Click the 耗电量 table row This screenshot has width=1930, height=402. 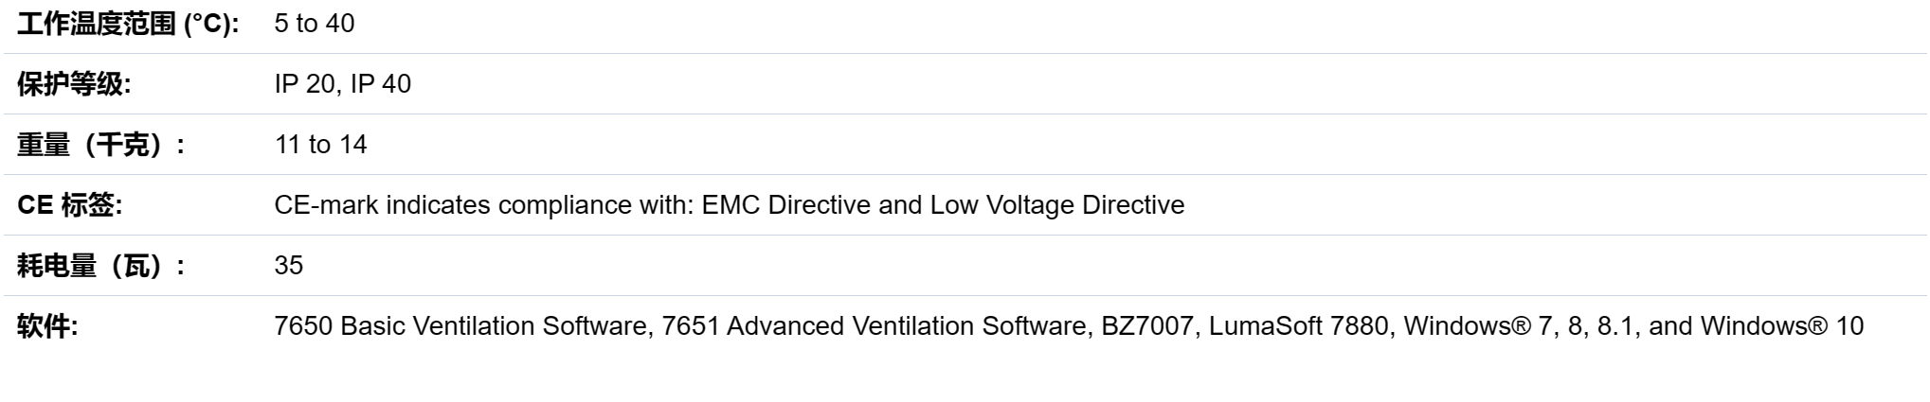pos(965,266)
